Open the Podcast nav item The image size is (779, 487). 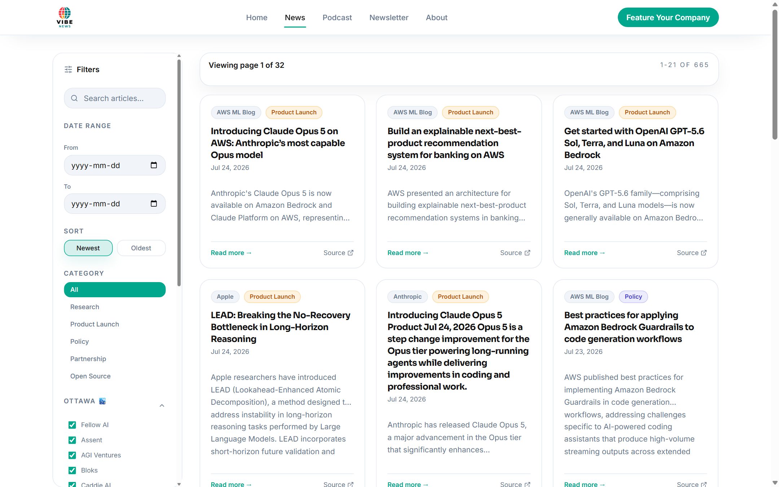(337, 17)
